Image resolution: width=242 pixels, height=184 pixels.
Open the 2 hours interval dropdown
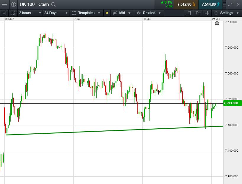pos(30,13)
